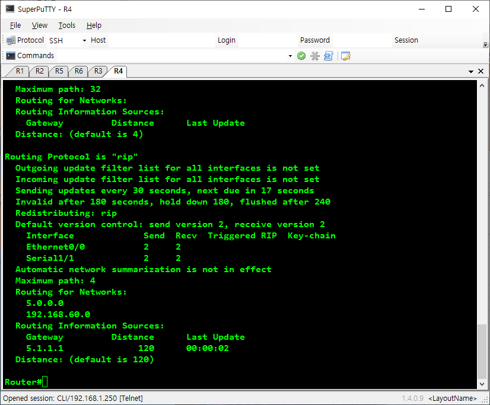Switch to the R5 tab

(x=59, y=71)
